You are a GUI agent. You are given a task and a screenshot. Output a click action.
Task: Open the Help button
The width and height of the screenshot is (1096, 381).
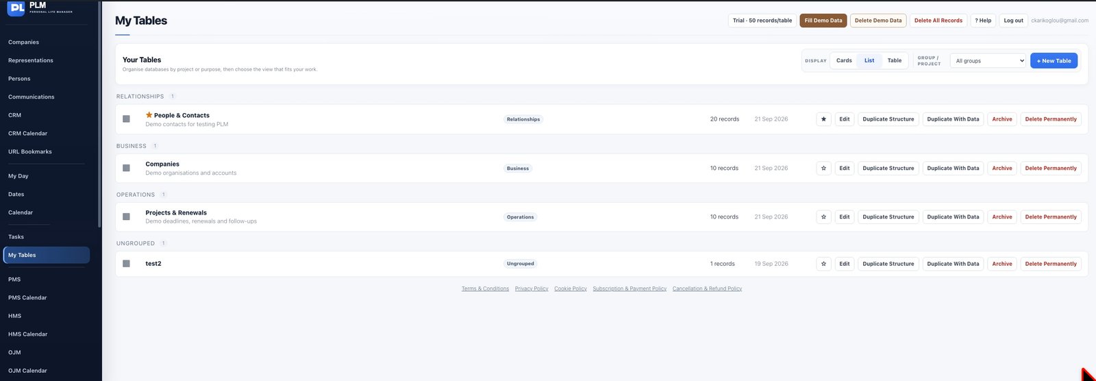point(983,21)
